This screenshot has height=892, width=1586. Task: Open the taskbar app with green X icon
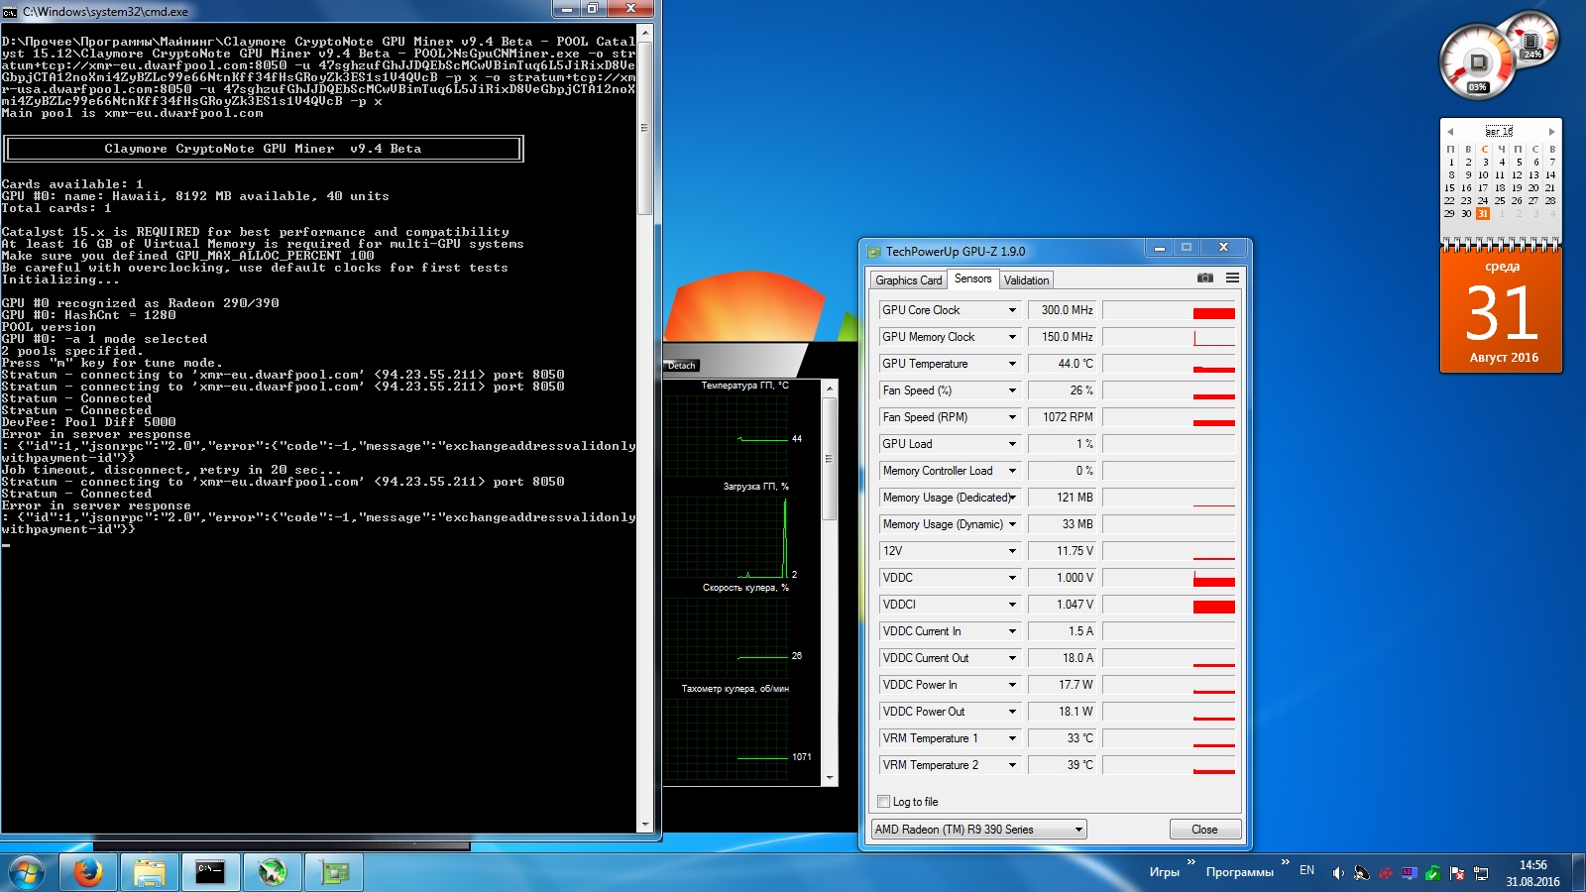[272, 873]
